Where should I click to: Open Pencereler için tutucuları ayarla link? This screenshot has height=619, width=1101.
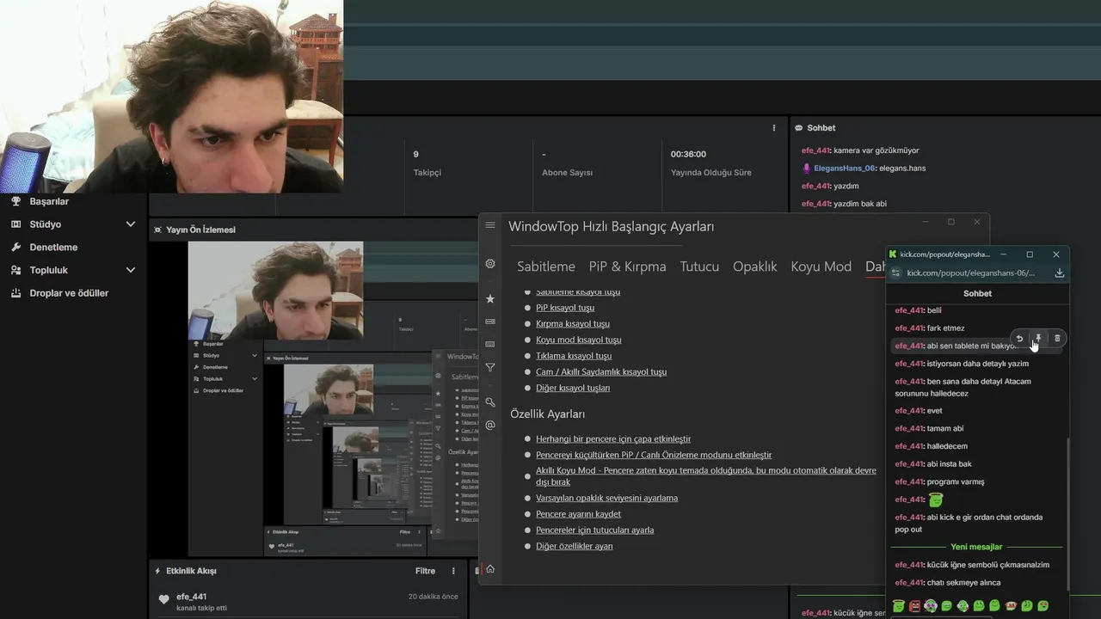594,530
